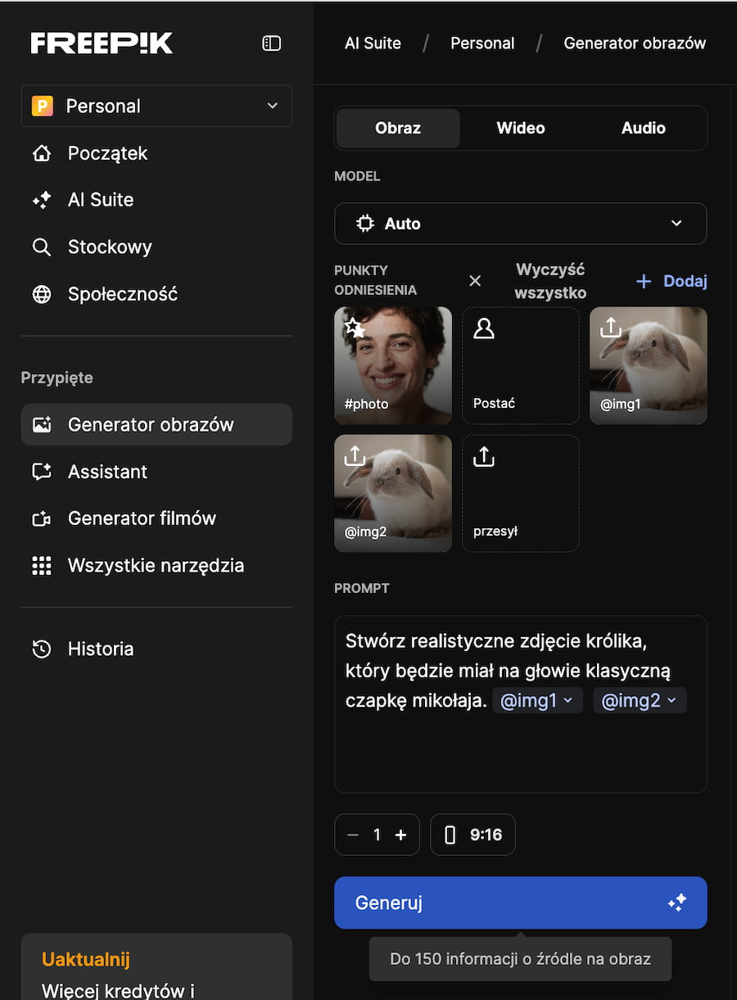Open the Społeczność globe icon
Viewport: 737px width, 1000px height.
point(41,293)
